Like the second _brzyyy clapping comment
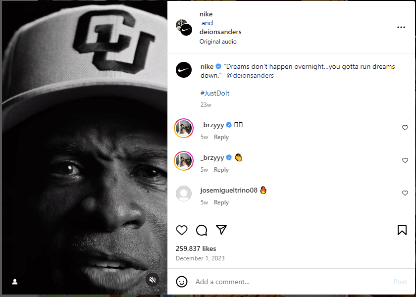This screenshot has height=297, width=416. (x=405, y=160)
